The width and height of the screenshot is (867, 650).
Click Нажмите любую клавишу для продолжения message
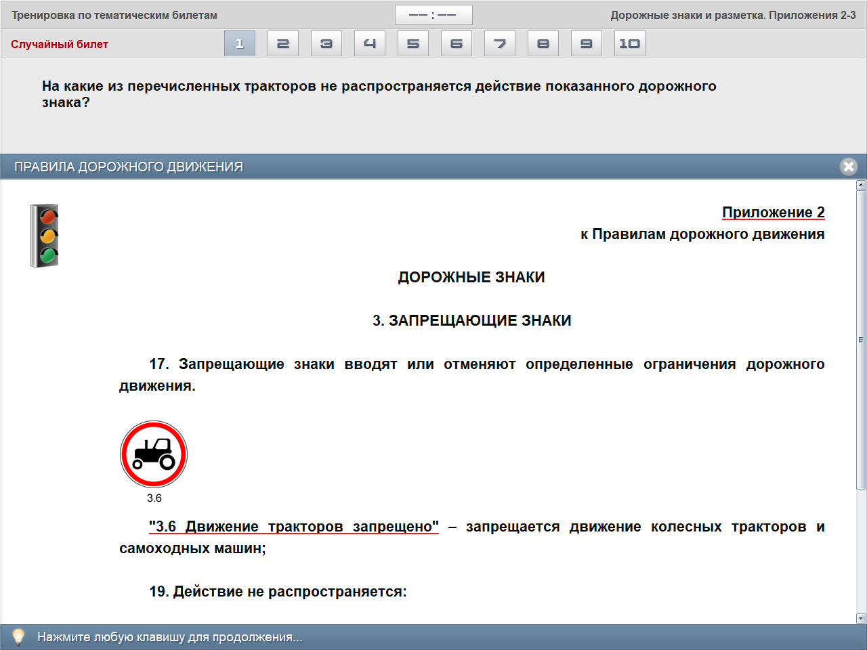point(170,637)
